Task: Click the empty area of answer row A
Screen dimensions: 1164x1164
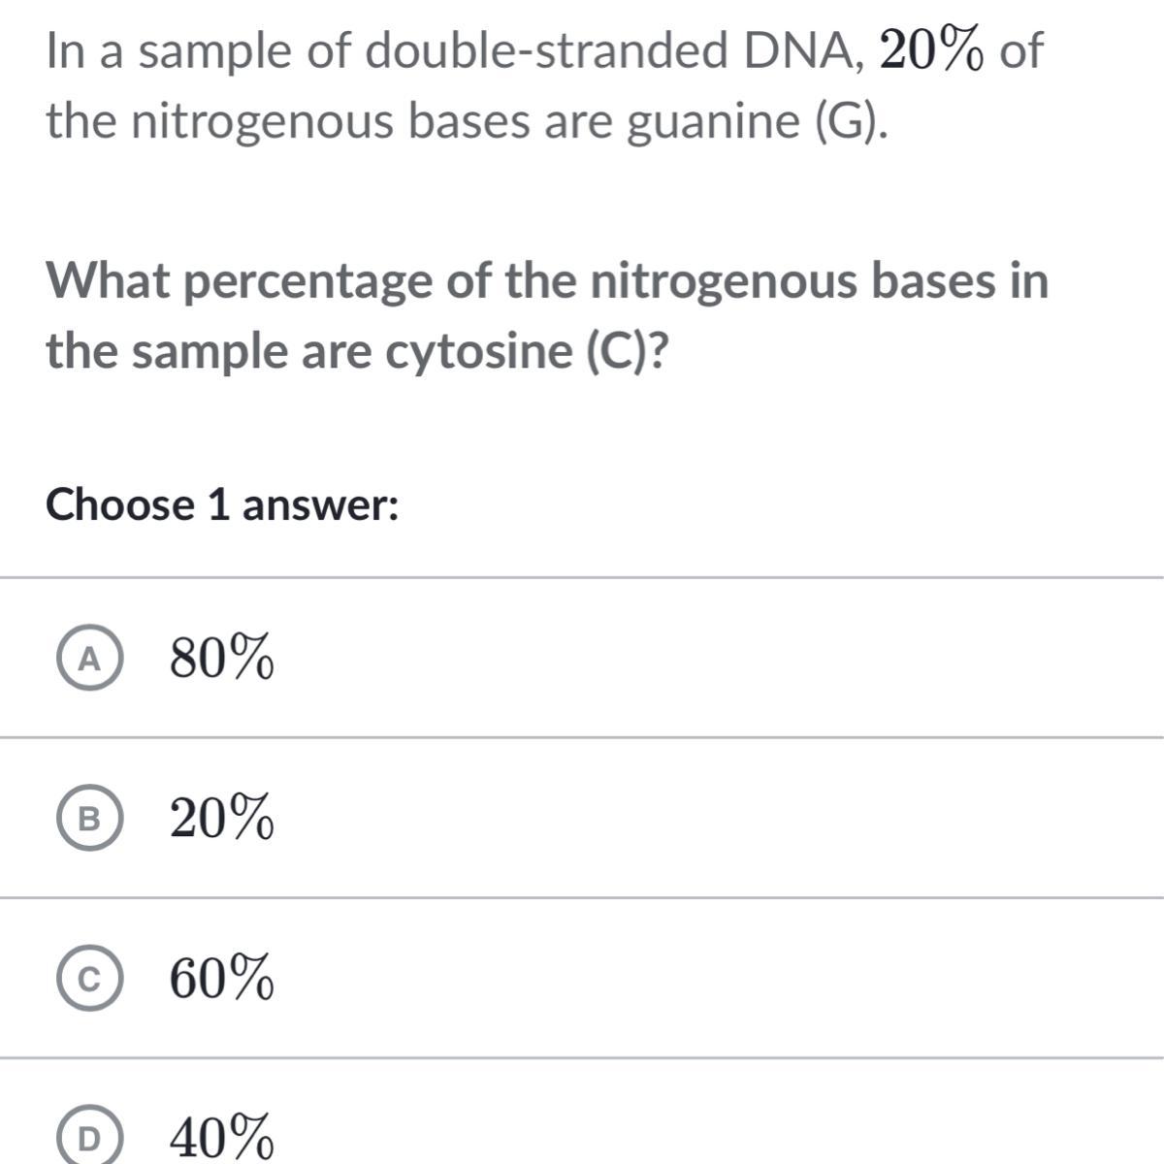Action: [679, 660]
